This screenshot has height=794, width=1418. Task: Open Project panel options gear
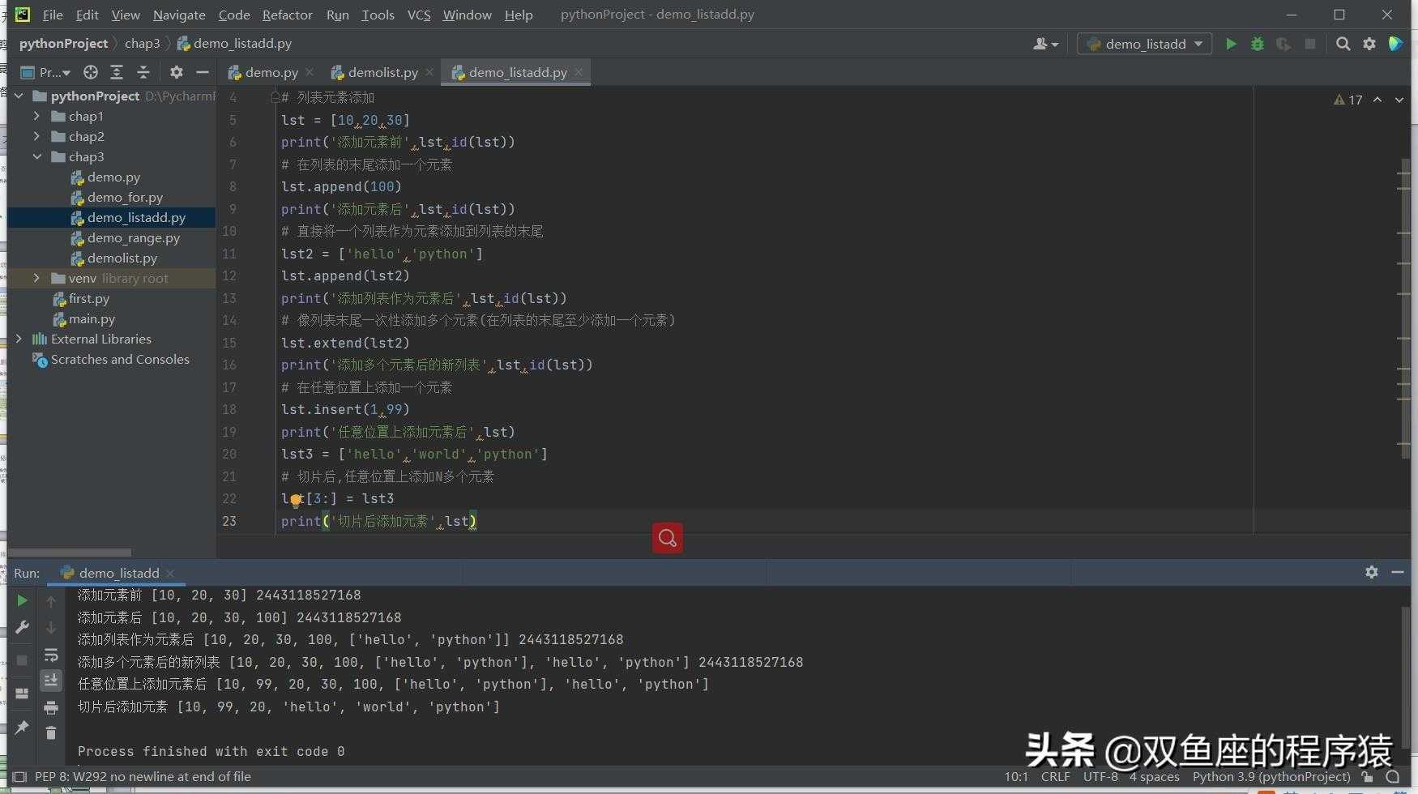click(x=177, y=72)
